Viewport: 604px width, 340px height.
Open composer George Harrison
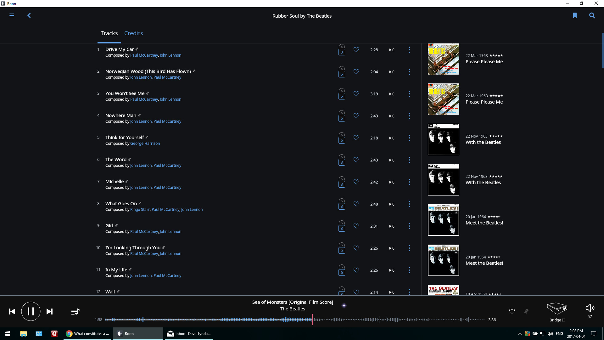click(145, 144)
